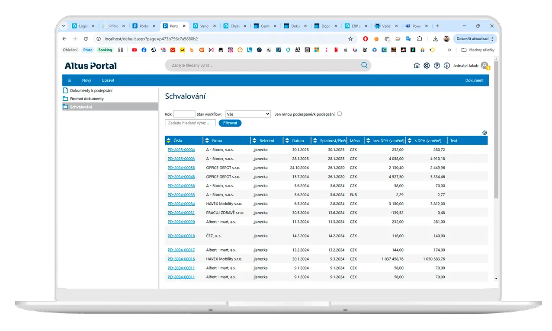Viewport: 552px width, 331px height.
Task: Click the Rok input field
Action: click(184, 114)
